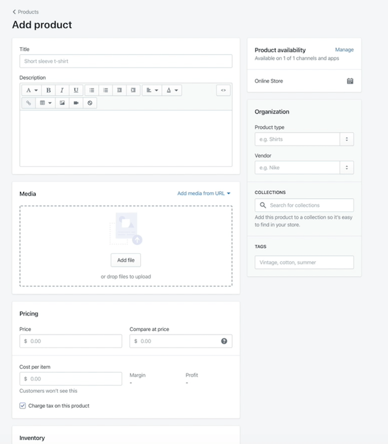Image resolution: width=388 pixels, height=444 pixels.
Task: Open the text alignment dropdown
Action: [152, 90]
